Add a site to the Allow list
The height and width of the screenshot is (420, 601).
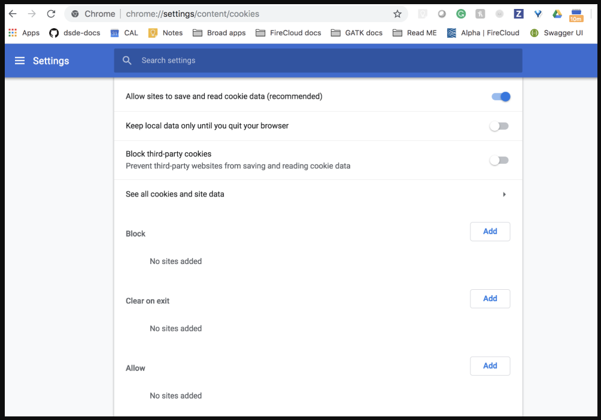(x=490, y=366)
